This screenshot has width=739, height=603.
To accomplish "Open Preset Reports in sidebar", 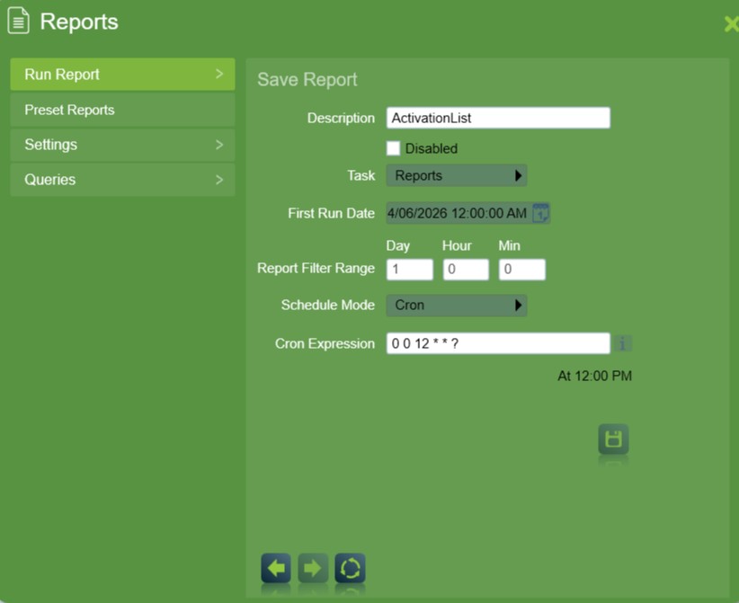I will [x=122, y=110].
